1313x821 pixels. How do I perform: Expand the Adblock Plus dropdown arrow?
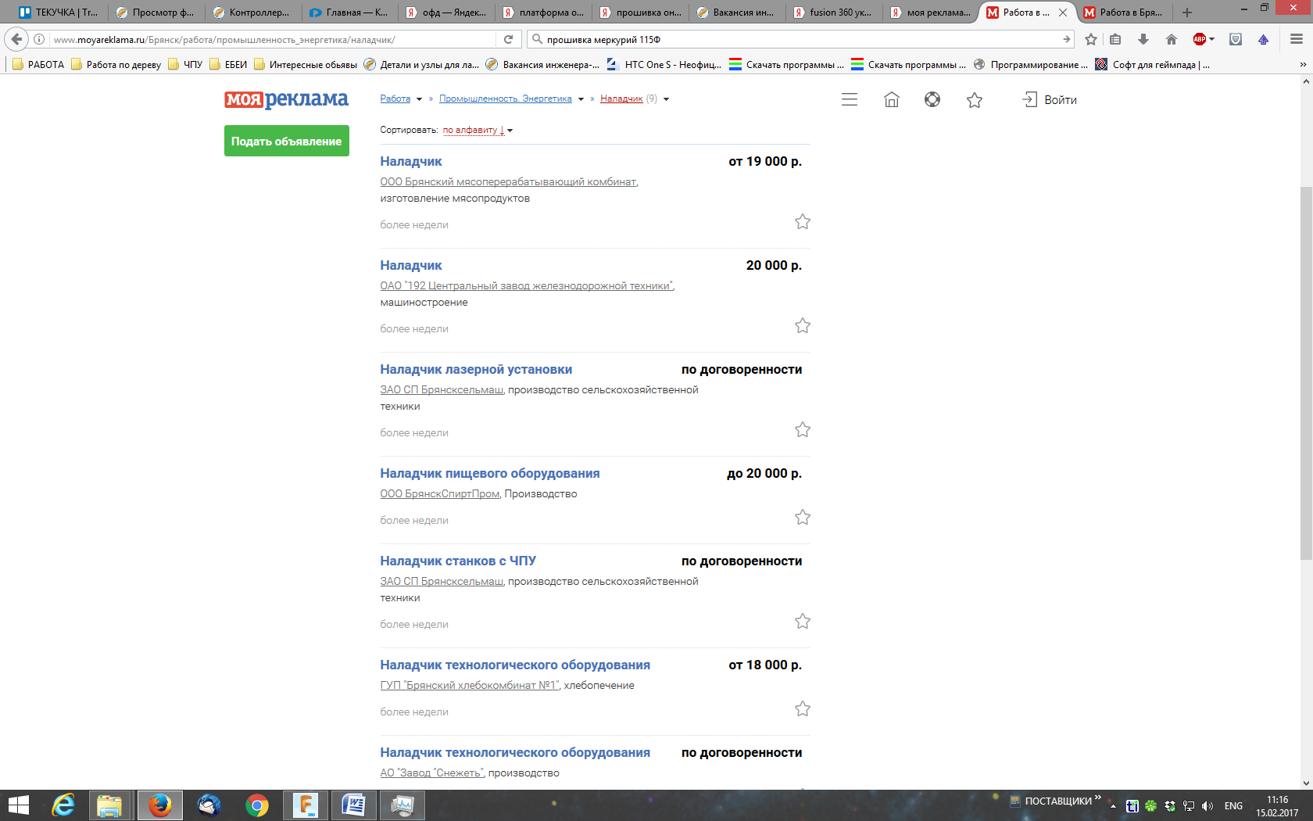(x=1211, y=39)
